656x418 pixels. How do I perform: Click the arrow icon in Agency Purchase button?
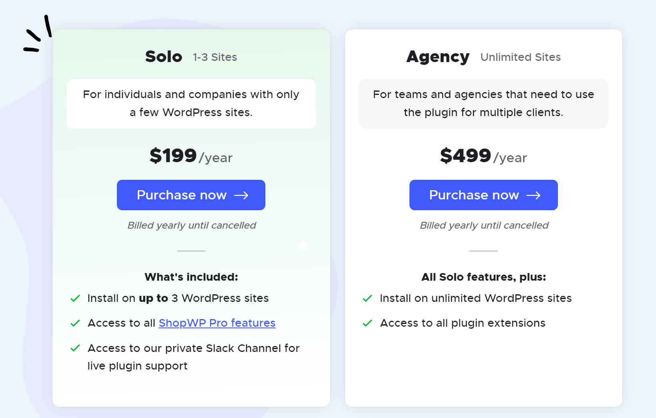[534, 195]
